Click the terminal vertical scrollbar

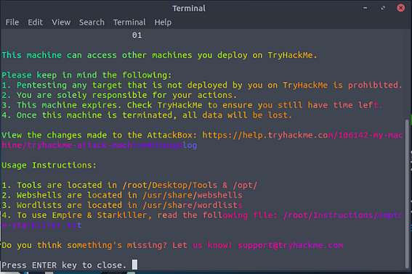(407, 194)
